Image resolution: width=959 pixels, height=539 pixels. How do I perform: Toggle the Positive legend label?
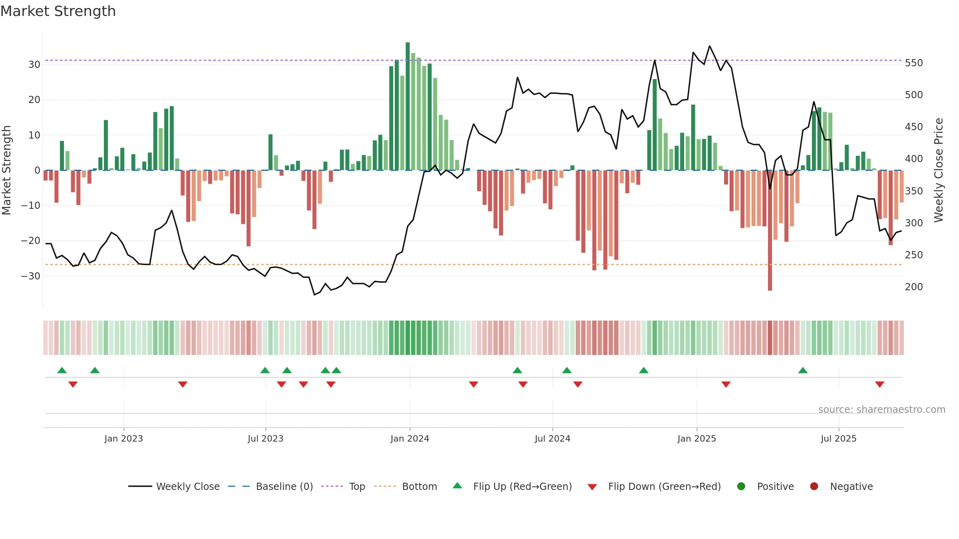[x=776, y=486]
